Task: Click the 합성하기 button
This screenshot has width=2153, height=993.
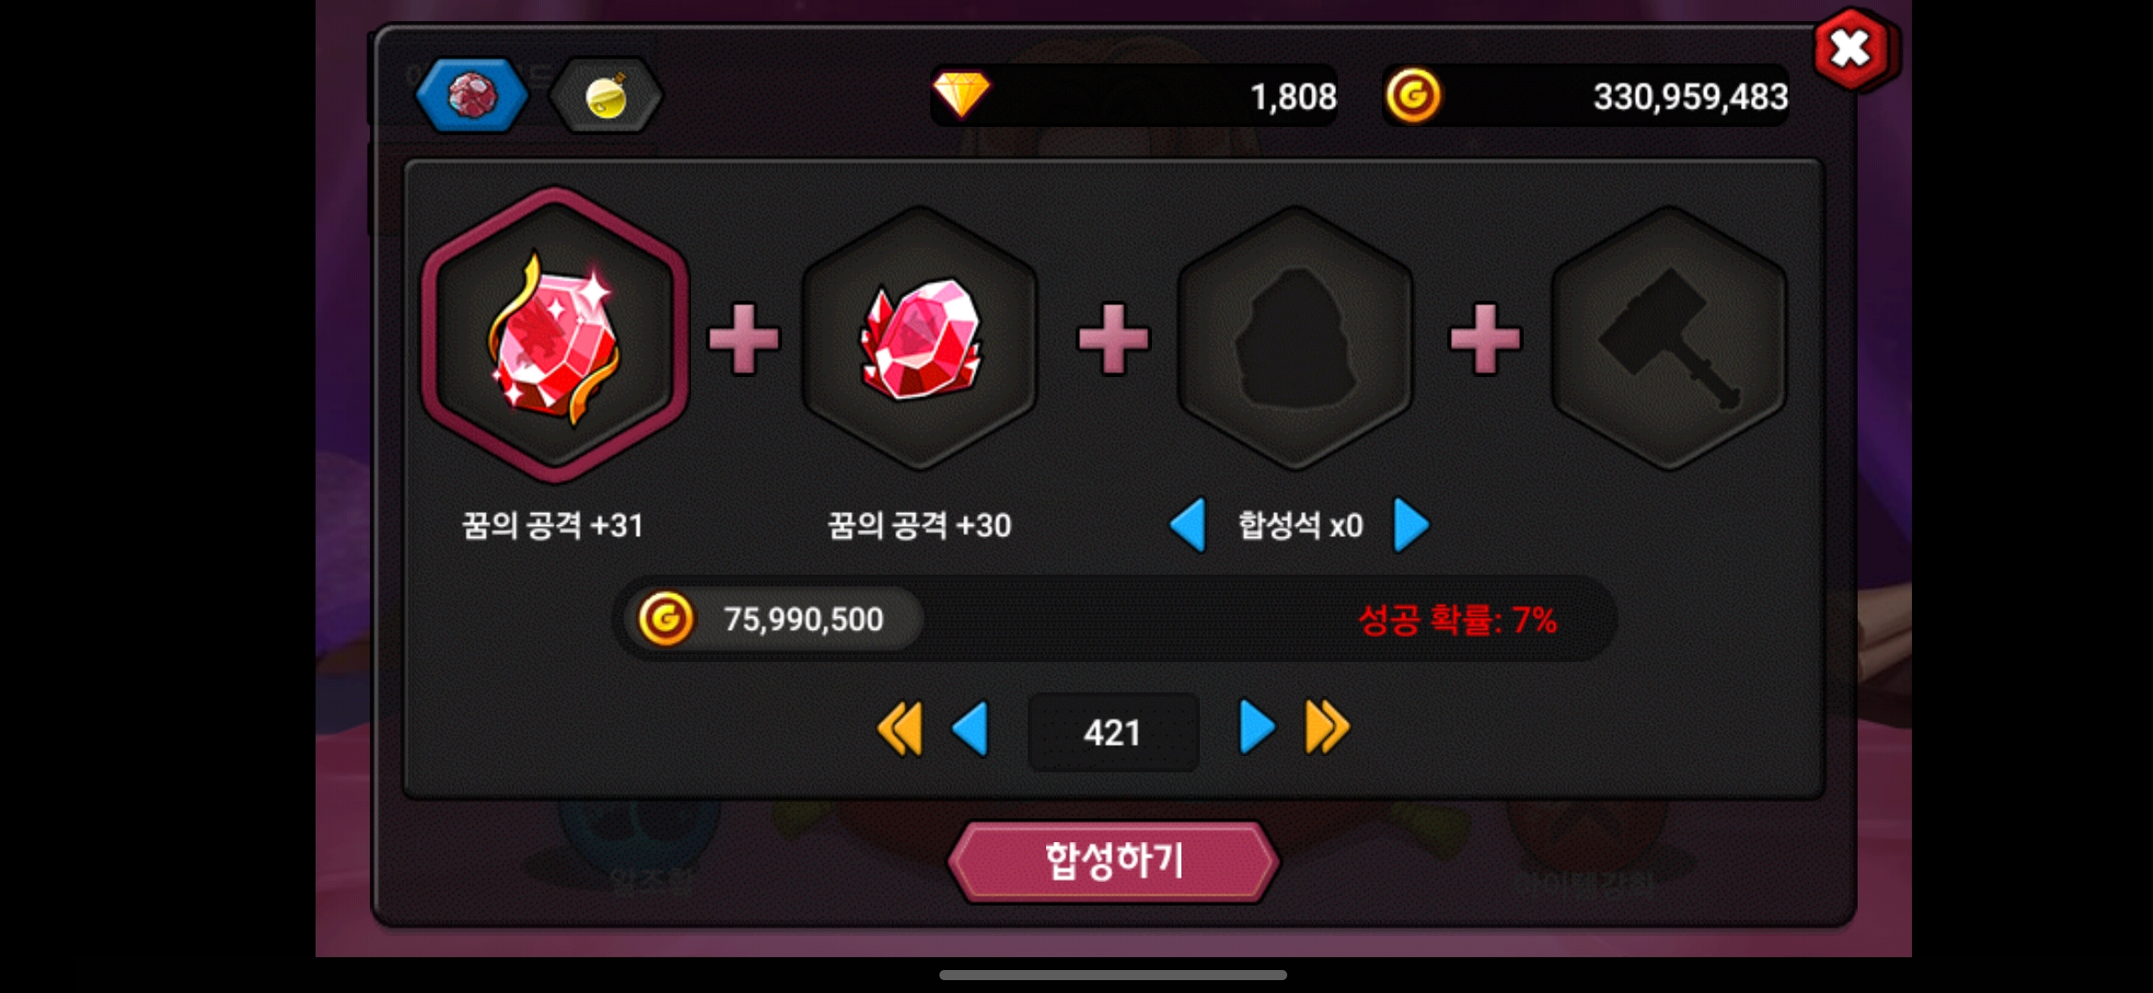Action: point(1113,862)
